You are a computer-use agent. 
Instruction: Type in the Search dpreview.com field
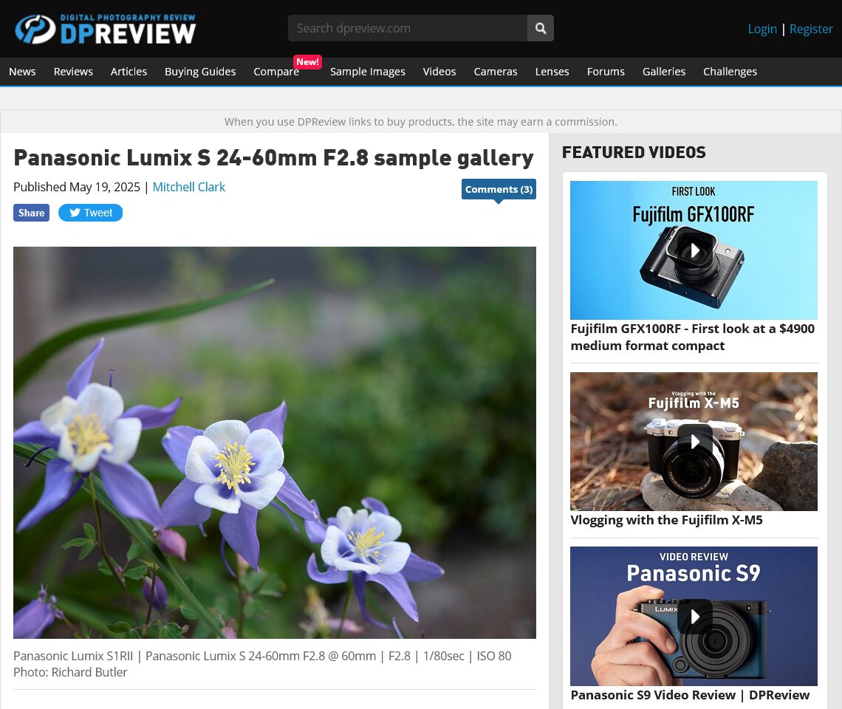pos(407,28)
